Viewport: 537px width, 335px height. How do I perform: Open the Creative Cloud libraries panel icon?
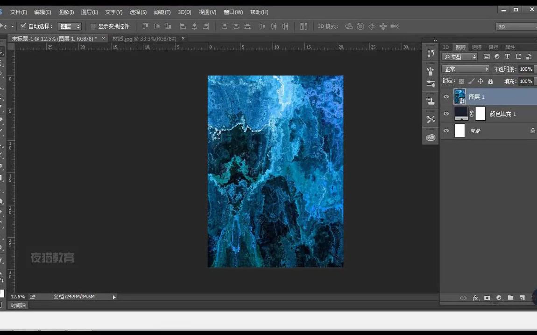click(x=430, y=137)
